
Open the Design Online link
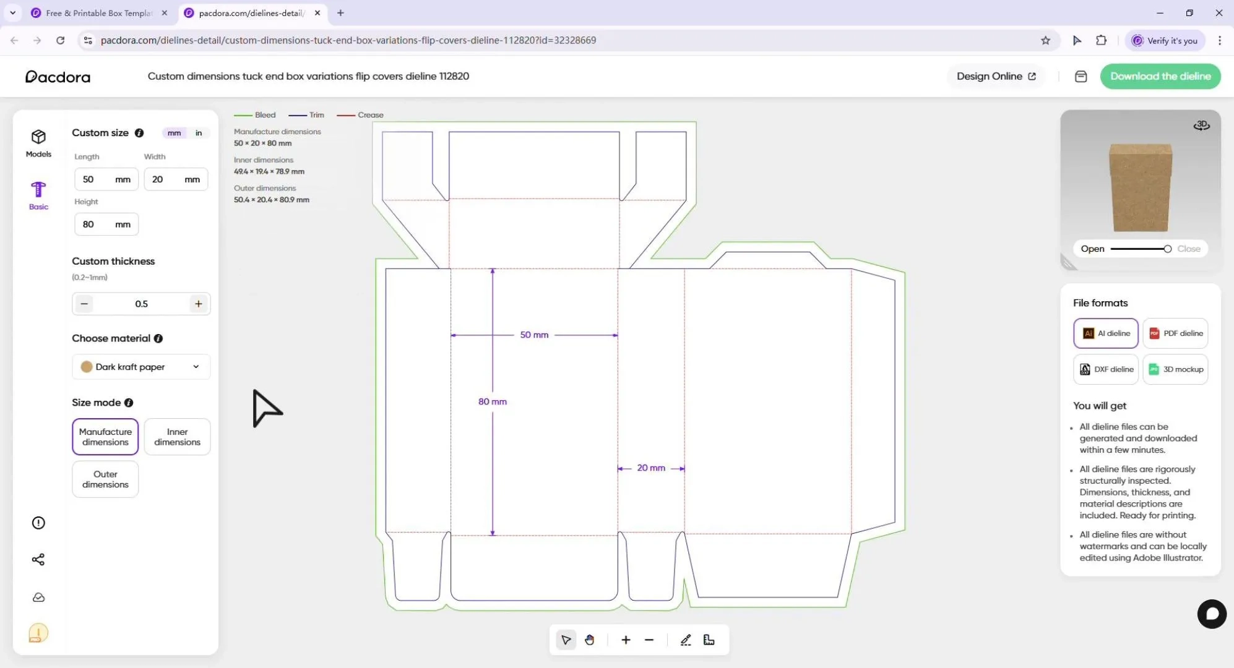click(x=996, y=76)
